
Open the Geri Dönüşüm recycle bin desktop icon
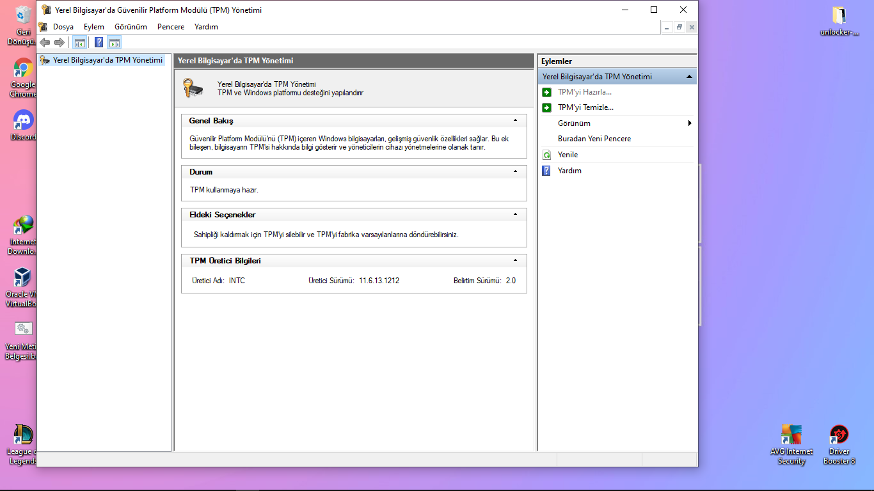[24, 24]
